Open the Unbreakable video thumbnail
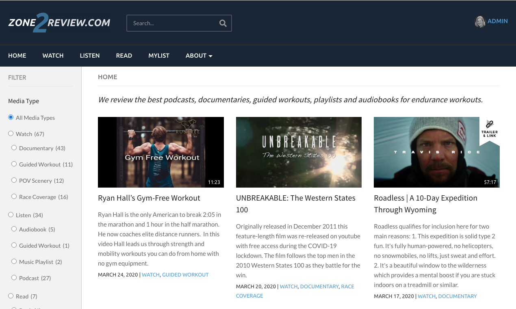Image resolution: width=516 pixels, height=309 pixels. tap(299, 152)
